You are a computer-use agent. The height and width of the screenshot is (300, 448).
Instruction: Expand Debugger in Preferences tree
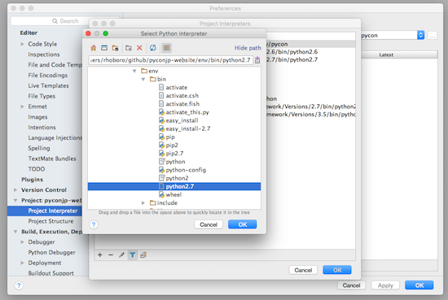coord(22,242)
